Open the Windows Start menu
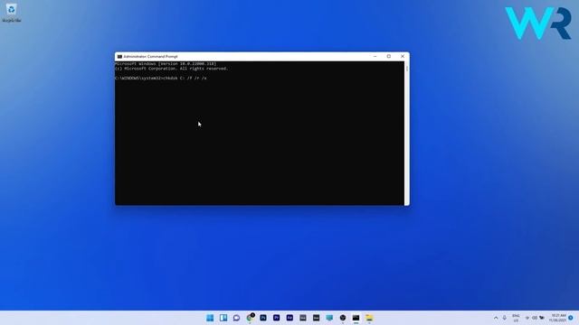This screenshot has width=579, height=325. tap(210, 318)
